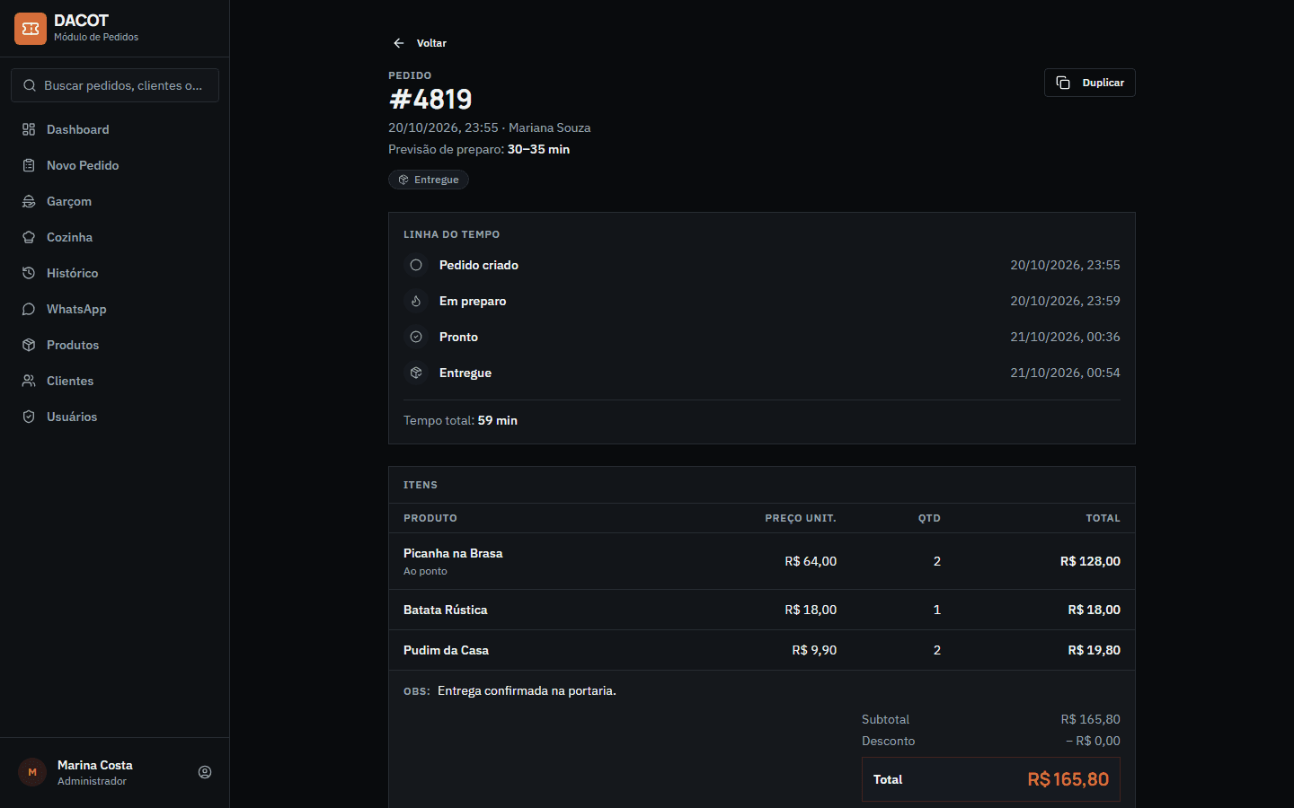
Task: Open the WhatsApp section
Action: pos(115,309)
